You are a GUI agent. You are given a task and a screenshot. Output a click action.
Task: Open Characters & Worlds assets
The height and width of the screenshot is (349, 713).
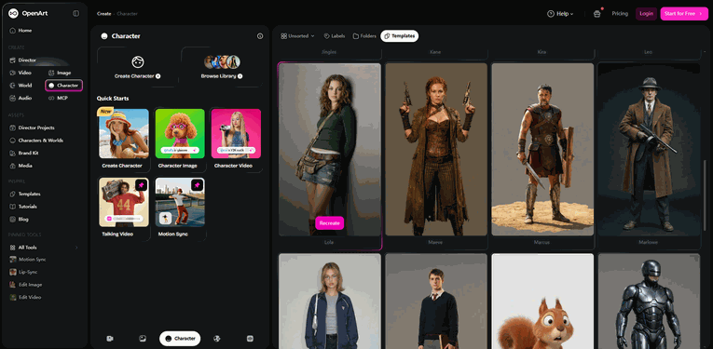[x=36, y=141]
